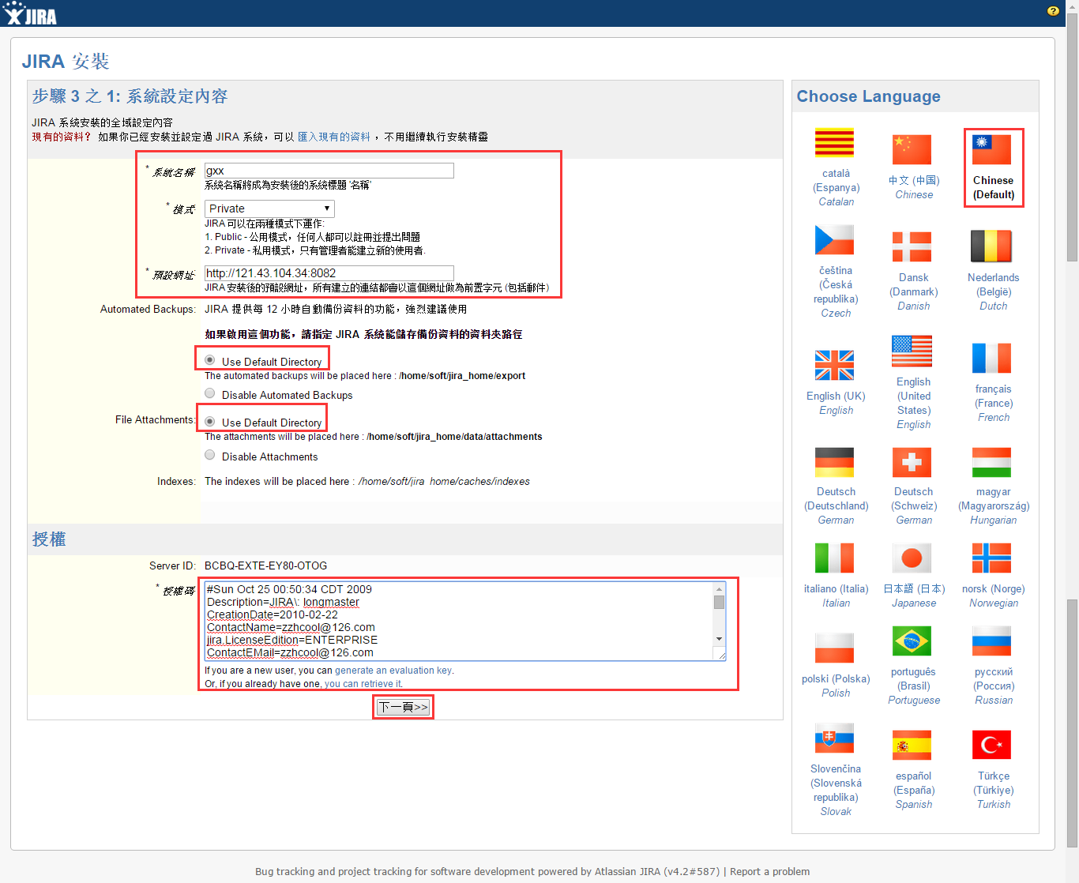
Task: Click the 預設網址 base URL field
Action: pos(329,273)
